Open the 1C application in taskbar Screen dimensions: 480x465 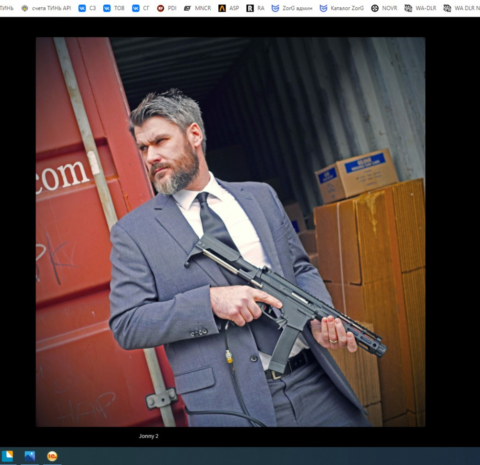click(52, 456)
